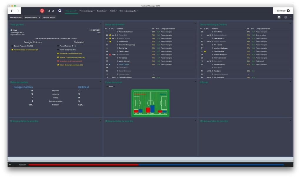
Task: Click the blue Bielefeld part of possession bar
Action: click(211, 165)
